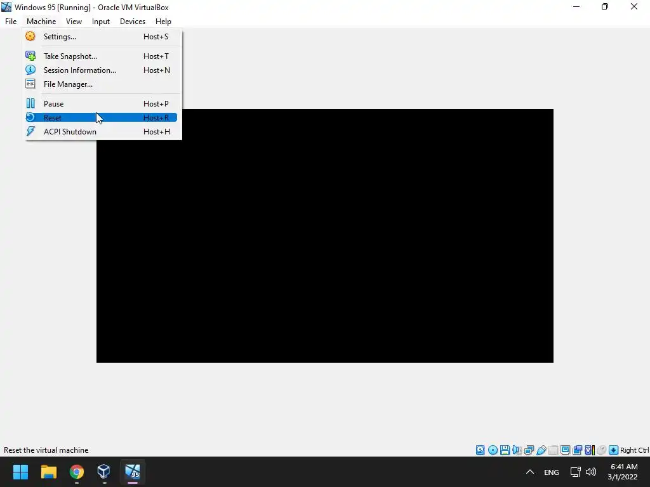The width and height of the screenshot is (650, 487).
Task: Click the mouse integration status bar icon
Action: pos(602,450)
